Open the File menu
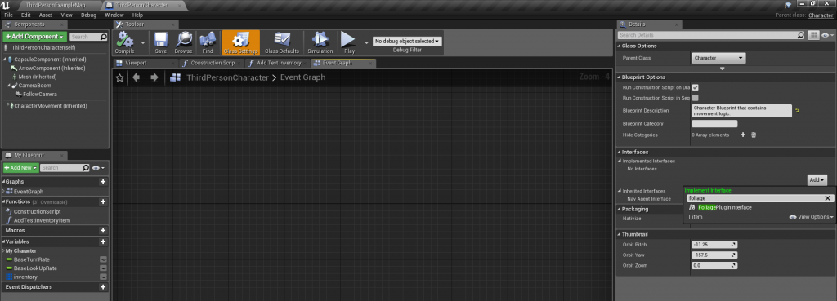The image size is (837, 301). [8, 15]
